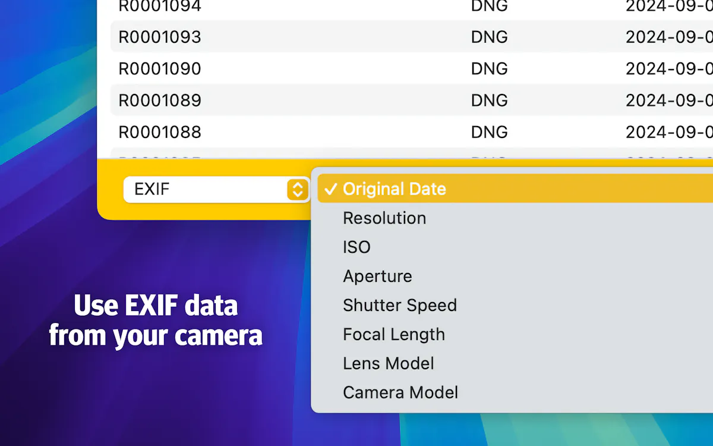Select Focal Length from the list
This screenshot has height=446, width=713.
click(x=515, y=334)
